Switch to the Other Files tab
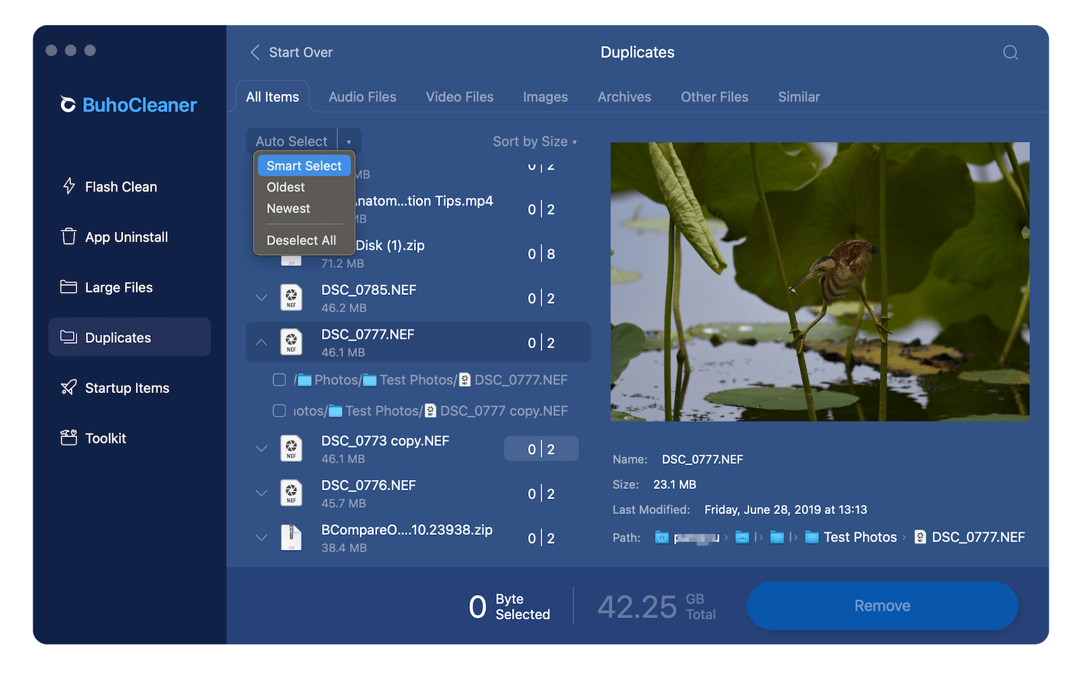Viewport: 1082px width, 685px height. coord(714,97)
